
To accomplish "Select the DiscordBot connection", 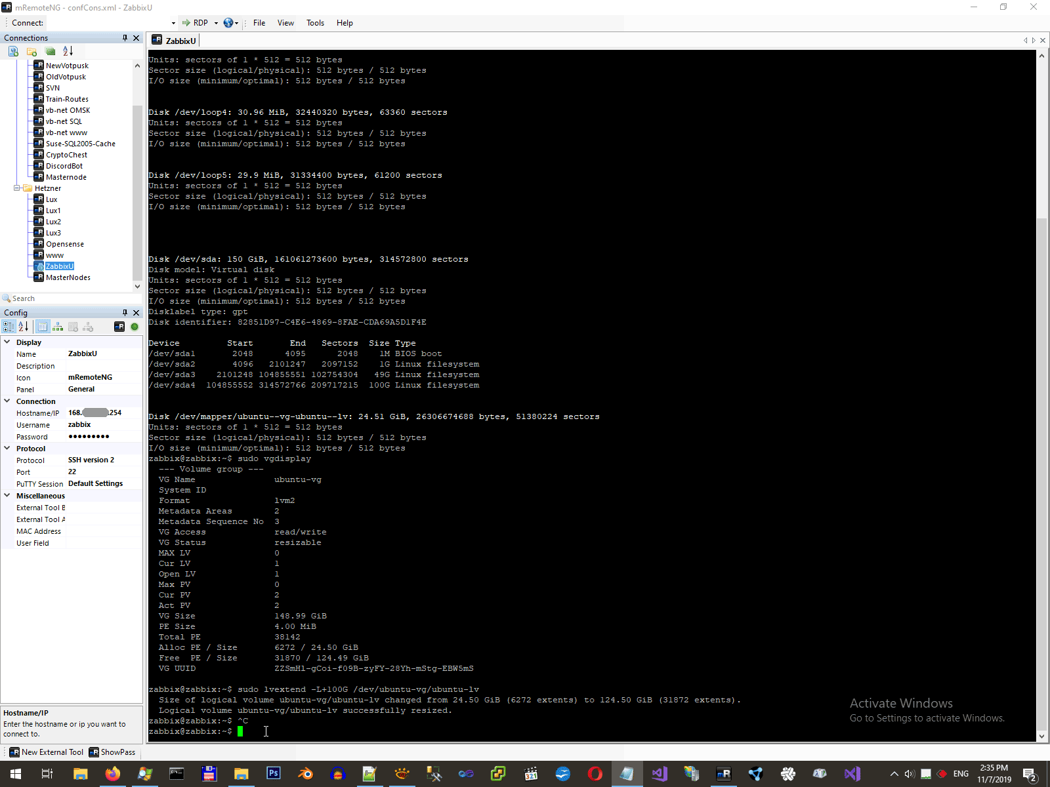I will pos(64,166).
